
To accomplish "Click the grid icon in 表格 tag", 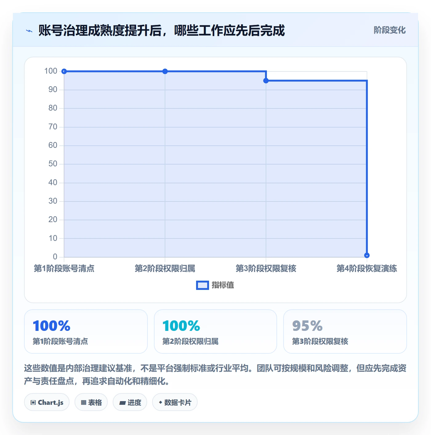I will click(x=83, y=402).
